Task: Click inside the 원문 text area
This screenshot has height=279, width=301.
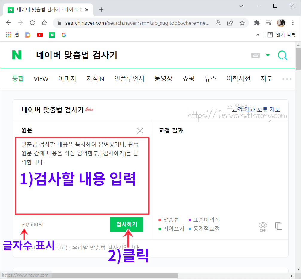Action: pos(82,176)
